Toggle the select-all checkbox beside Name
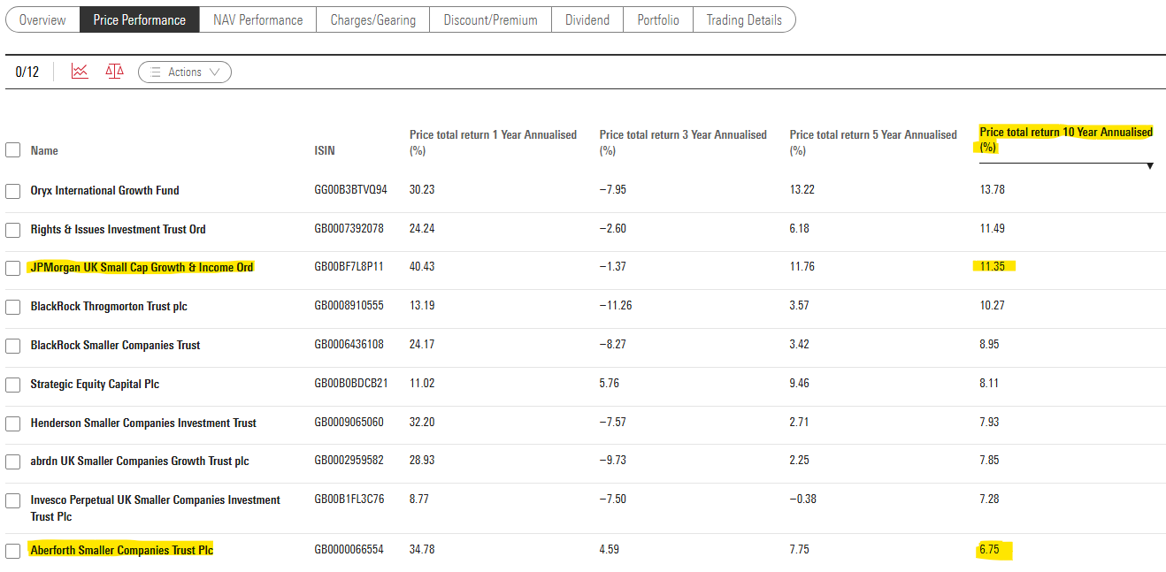This screenshot has width=1166, height=572. coord(12,150)
